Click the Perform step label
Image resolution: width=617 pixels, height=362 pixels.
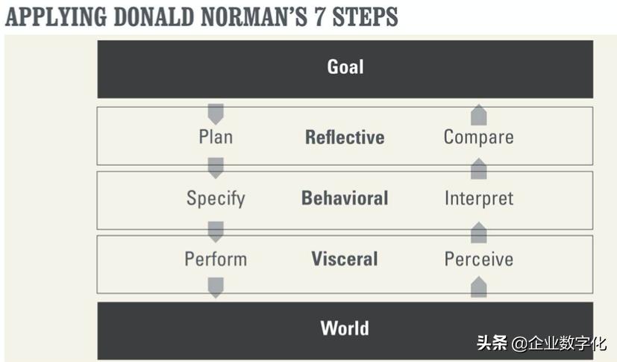coord(216,260)
